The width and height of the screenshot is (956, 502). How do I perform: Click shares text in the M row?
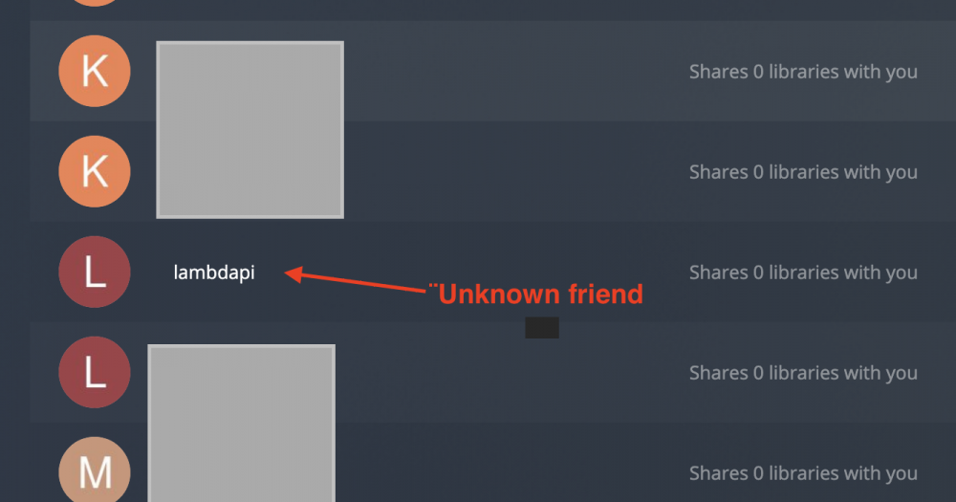pos(803,473)
